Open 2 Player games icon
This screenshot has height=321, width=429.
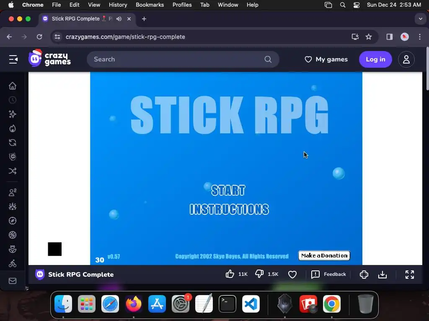(x=13, y=192)
